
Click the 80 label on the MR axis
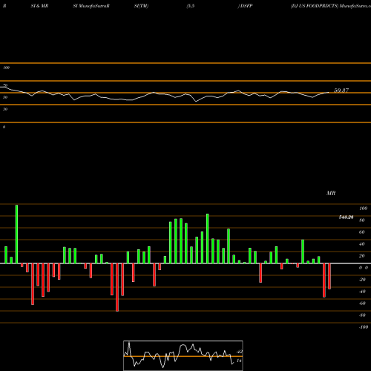click(362, 220)
